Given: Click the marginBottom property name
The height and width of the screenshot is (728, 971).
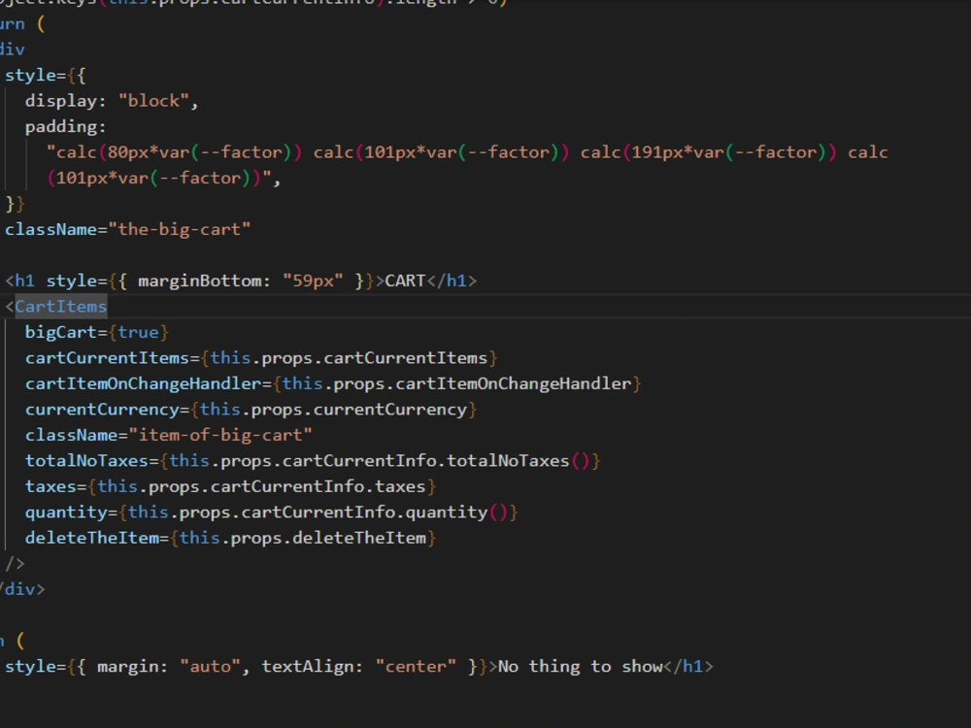Looking at the screenshot, I should coord(199,281).
